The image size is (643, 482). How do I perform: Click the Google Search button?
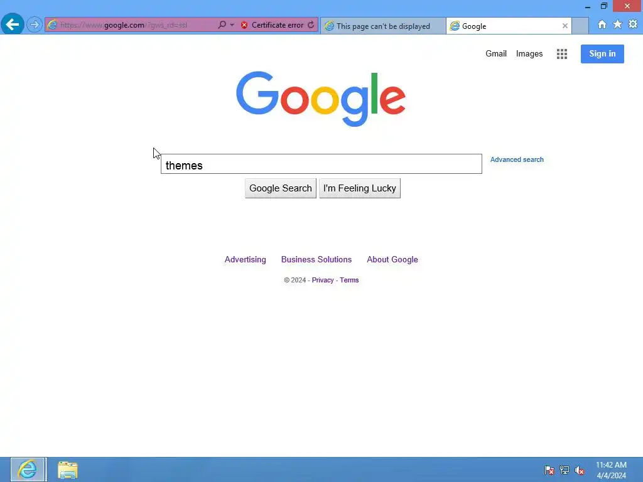281,188
